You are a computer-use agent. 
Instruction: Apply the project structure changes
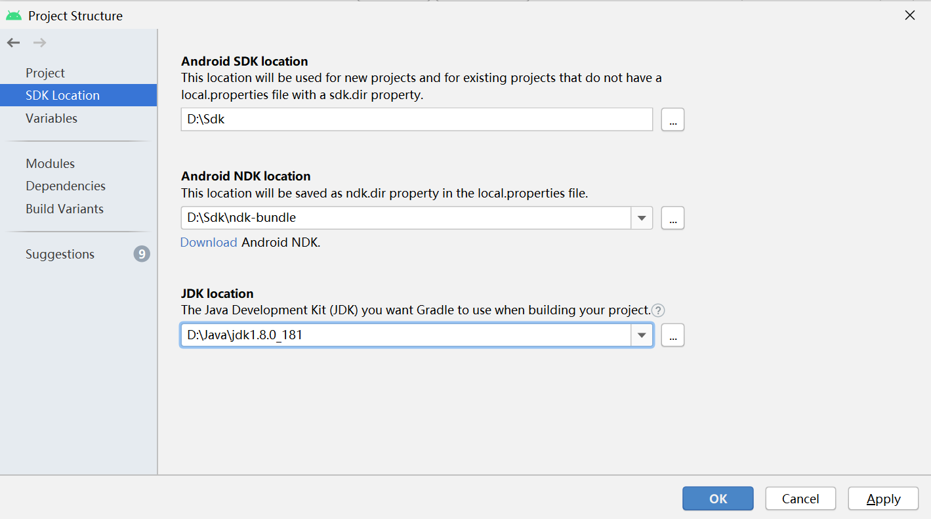pos(882,499)
